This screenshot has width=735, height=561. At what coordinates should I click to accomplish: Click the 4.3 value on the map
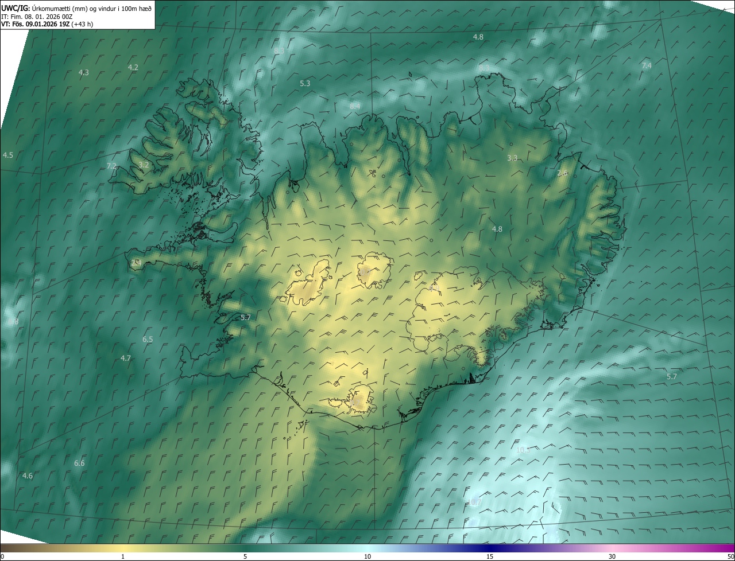coord(84,72)
